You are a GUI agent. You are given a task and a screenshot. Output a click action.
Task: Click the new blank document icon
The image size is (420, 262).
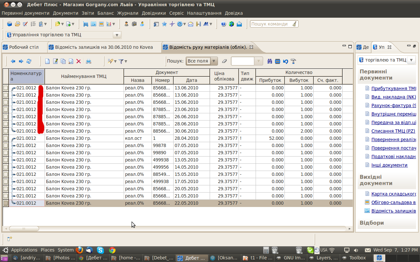(47, 61)
